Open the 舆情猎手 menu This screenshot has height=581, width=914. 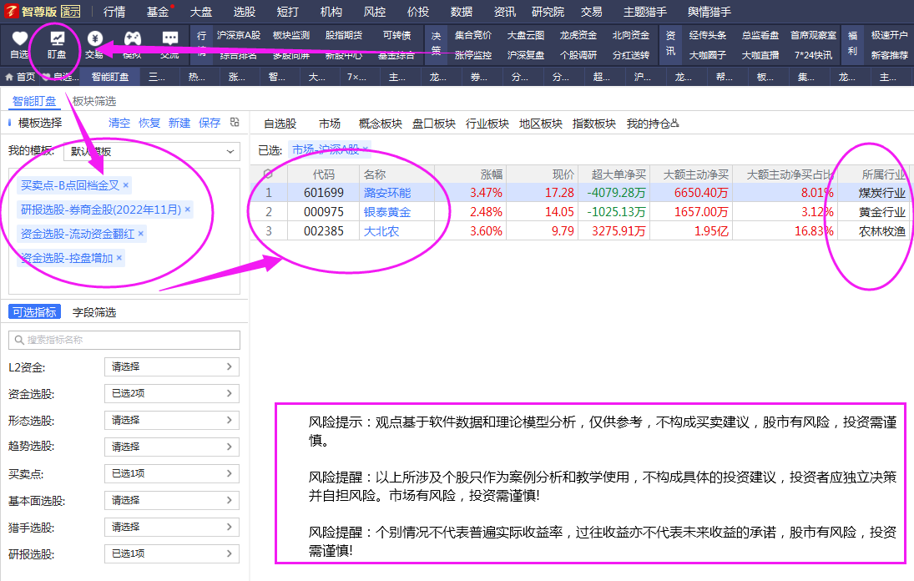[709, 12]
